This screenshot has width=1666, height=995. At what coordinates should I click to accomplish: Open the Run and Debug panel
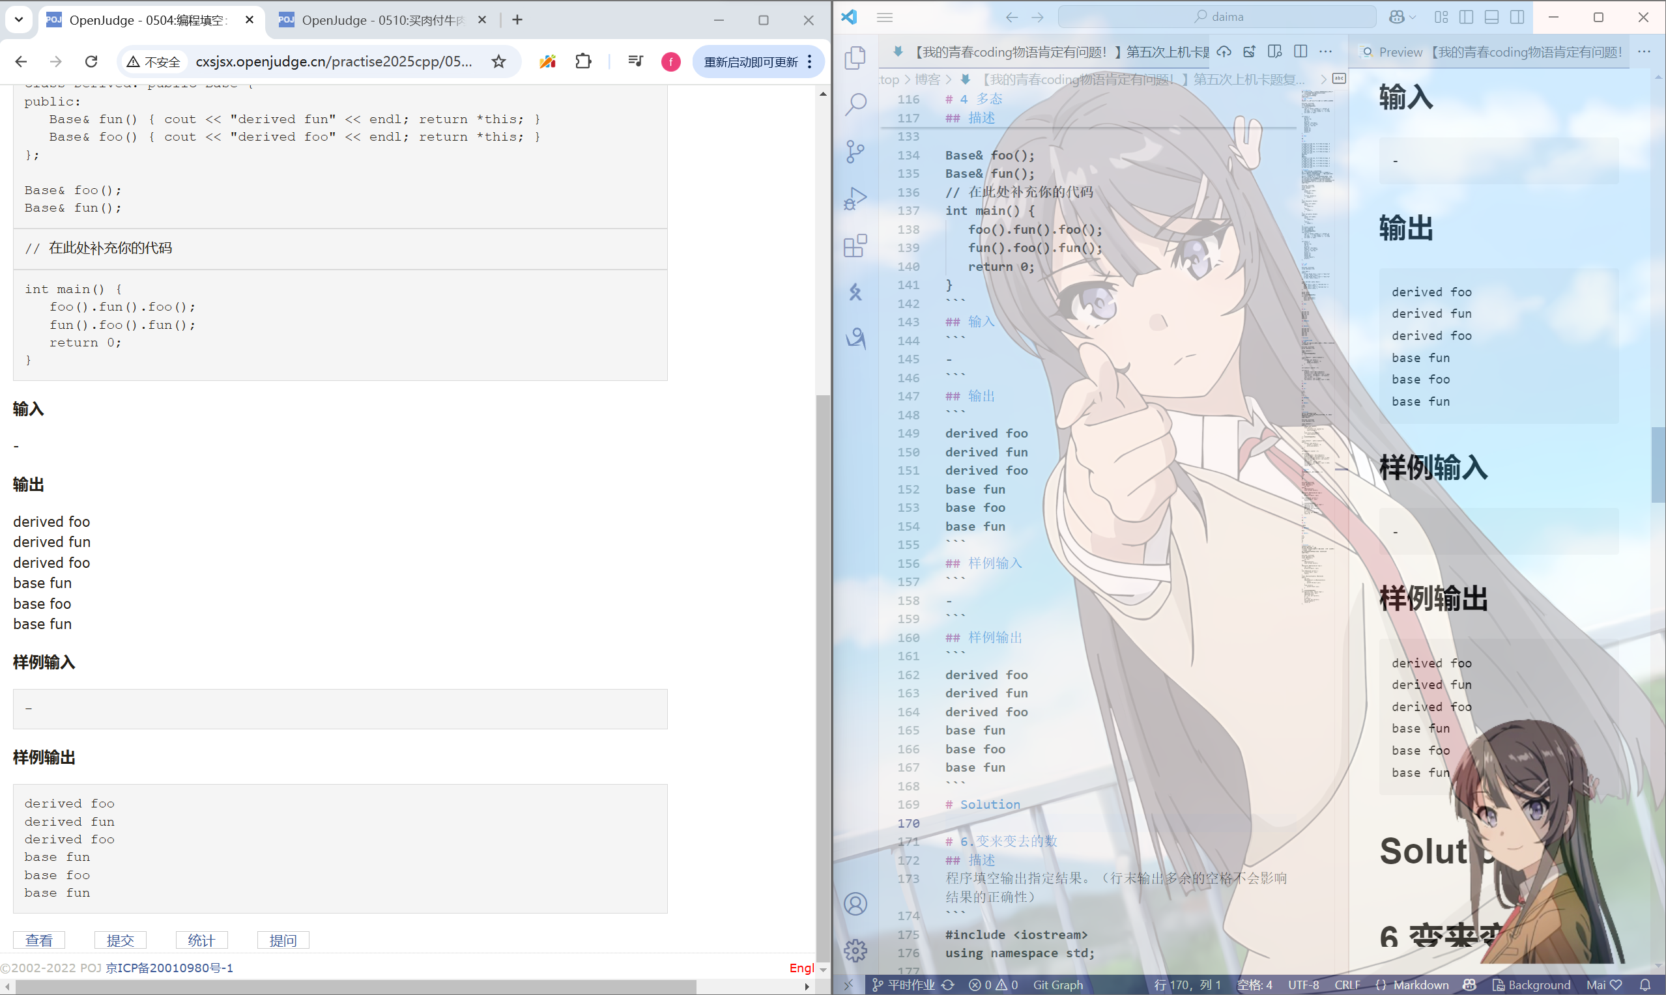[x=855, y=198]
